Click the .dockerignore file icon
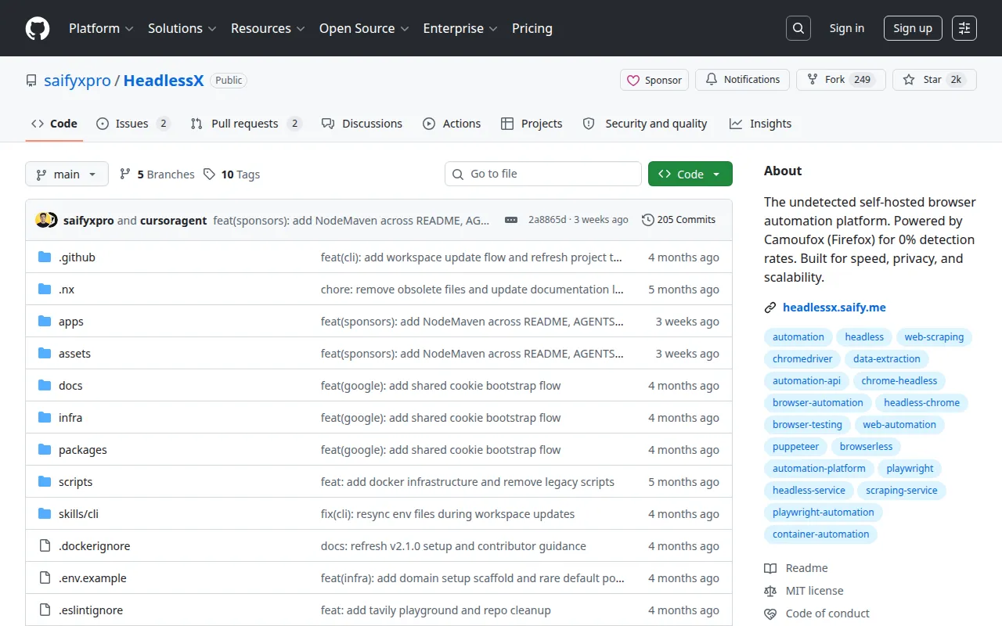This screenshot has height=626, width=1002. click(x=45, y=546)
